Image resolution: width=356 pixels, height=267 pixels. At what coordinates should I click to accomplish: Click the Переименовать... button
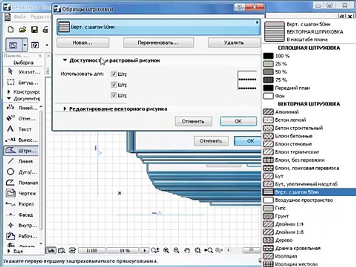pos(158,43)
